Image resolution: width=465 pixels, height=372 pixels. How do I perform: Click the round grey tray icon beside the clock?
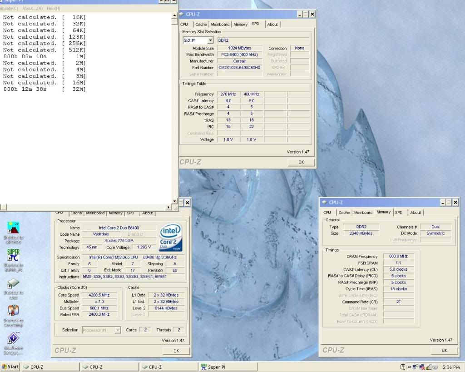coord(435,367)
